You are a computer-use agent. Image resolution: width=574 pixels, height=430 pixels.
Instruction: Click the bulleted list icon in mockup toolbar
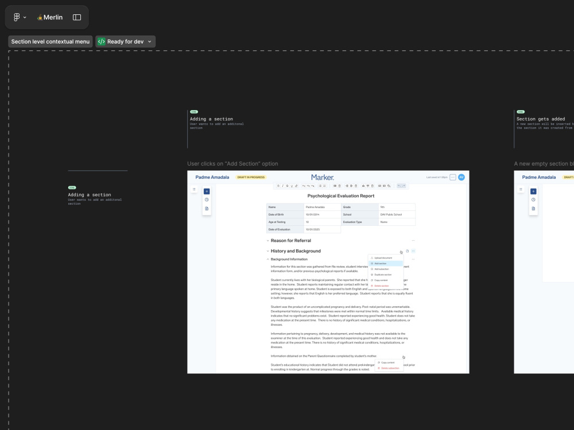click(320, 186)
